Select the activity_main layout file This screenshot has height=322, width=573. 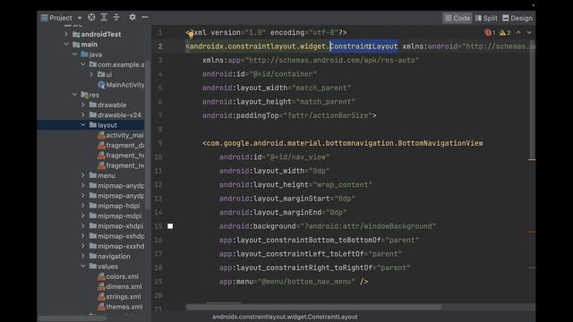click(124, 135)
